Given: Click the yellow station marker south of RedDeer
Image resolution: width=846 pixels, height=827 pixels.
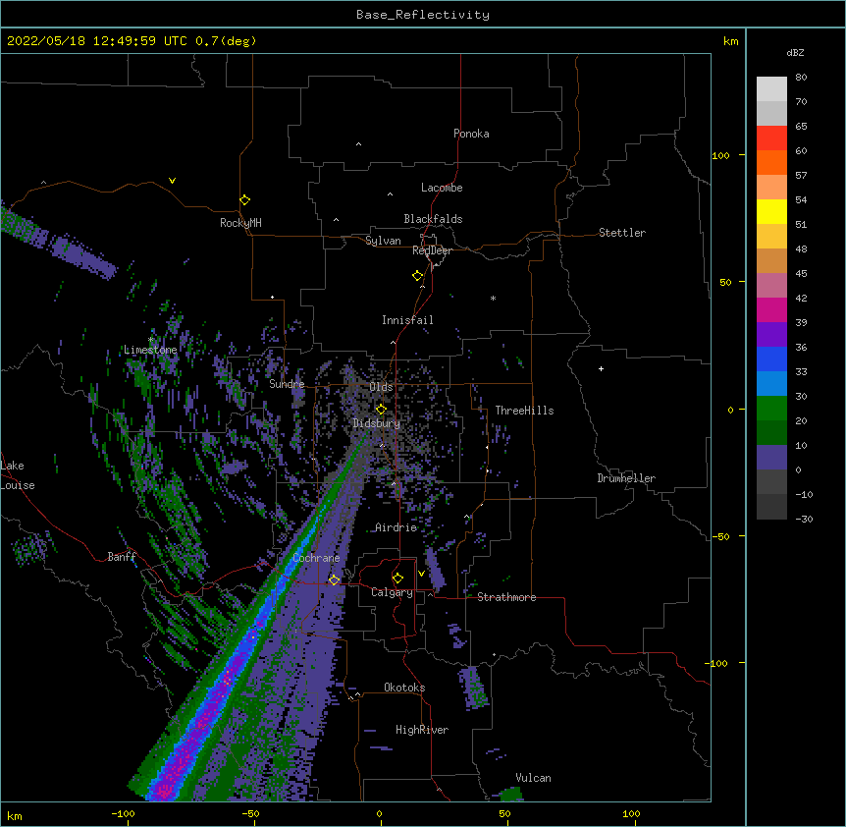Looking at the screenshot, I should (x=418, y=276).
